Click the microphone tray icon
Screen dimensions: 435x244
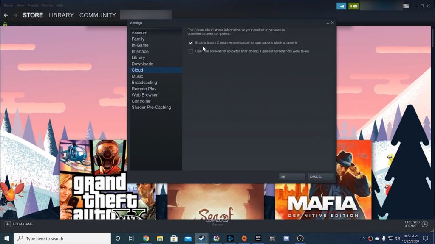click(384, 238)
